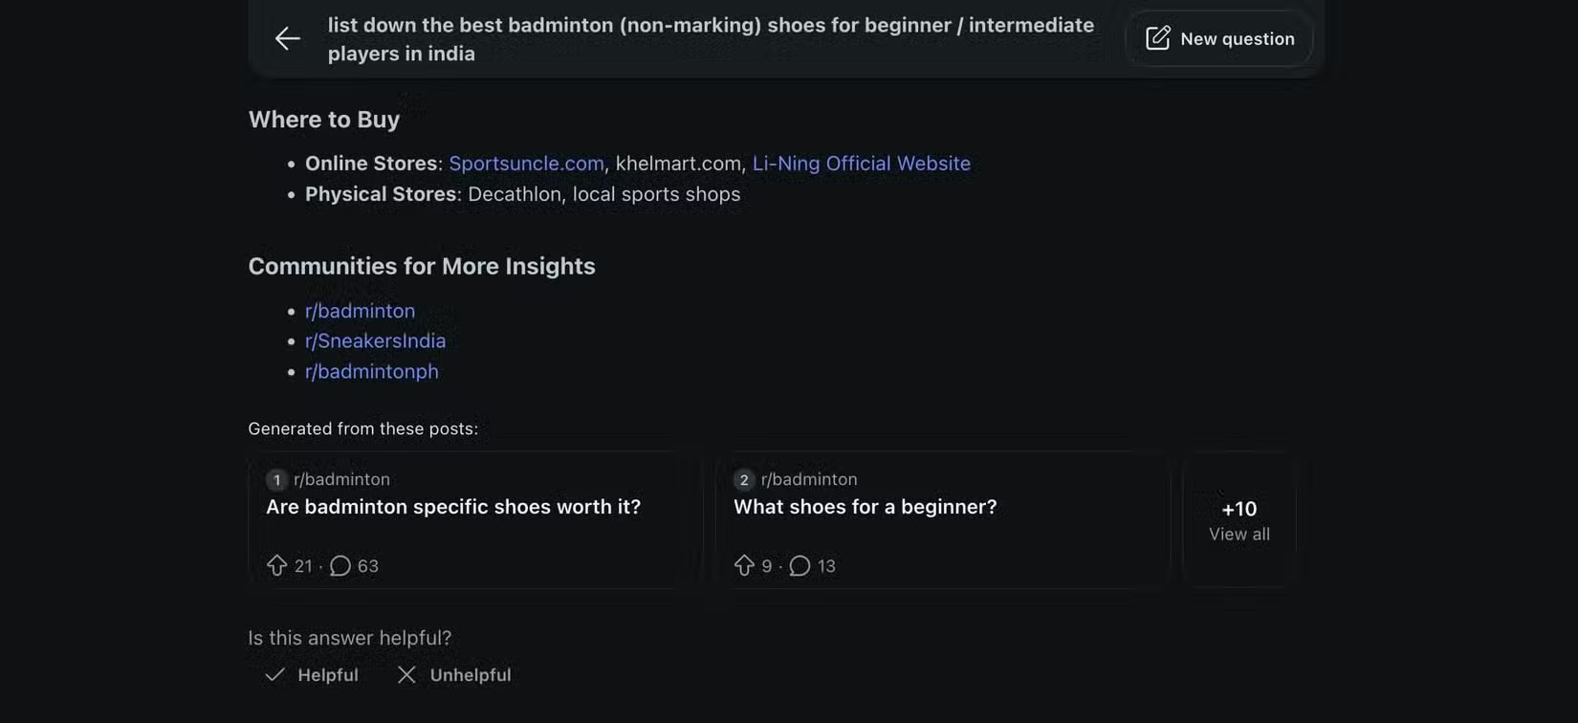Mark the answer as Helpful
1578x723 pixels.
[326, 674]
